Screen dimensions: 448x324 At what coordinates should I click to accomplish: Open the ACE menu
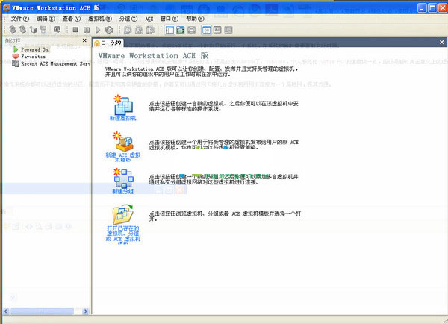(149, 19)
